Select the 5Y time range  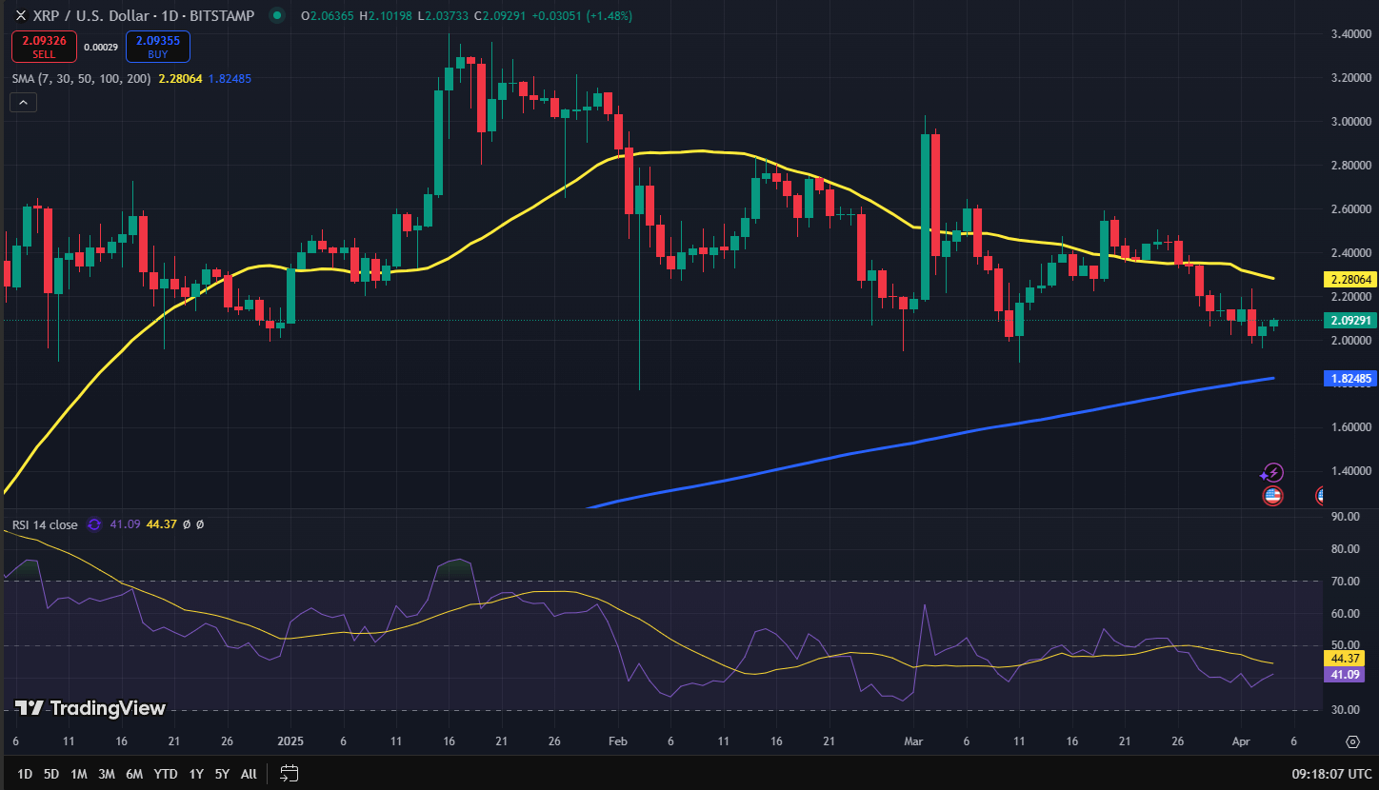222,774
